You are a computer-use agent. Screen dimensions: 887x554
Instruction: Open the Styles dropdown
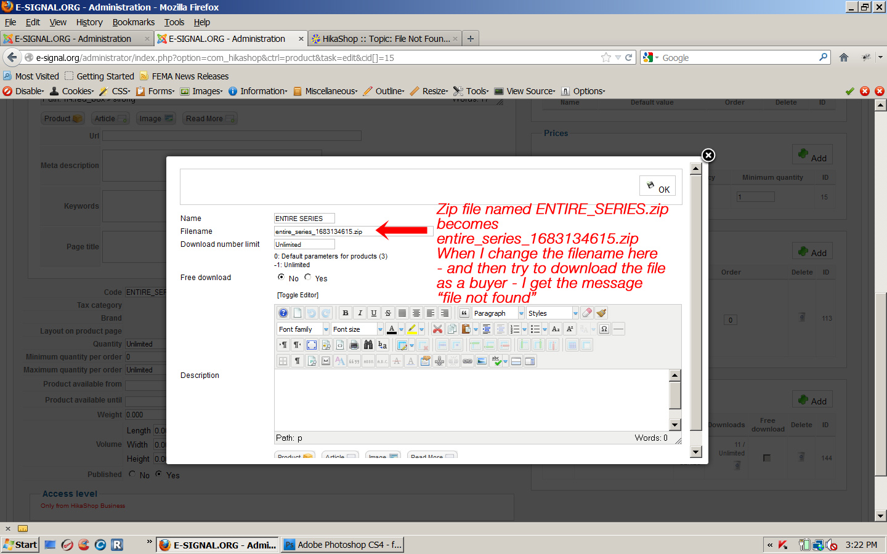[553, 313]
